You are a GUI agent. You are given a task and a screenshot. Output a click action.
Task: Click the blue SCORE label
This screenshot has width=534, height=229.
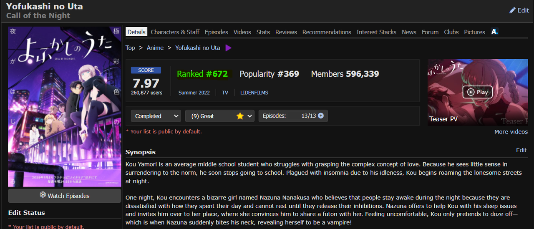click(146, 70)
